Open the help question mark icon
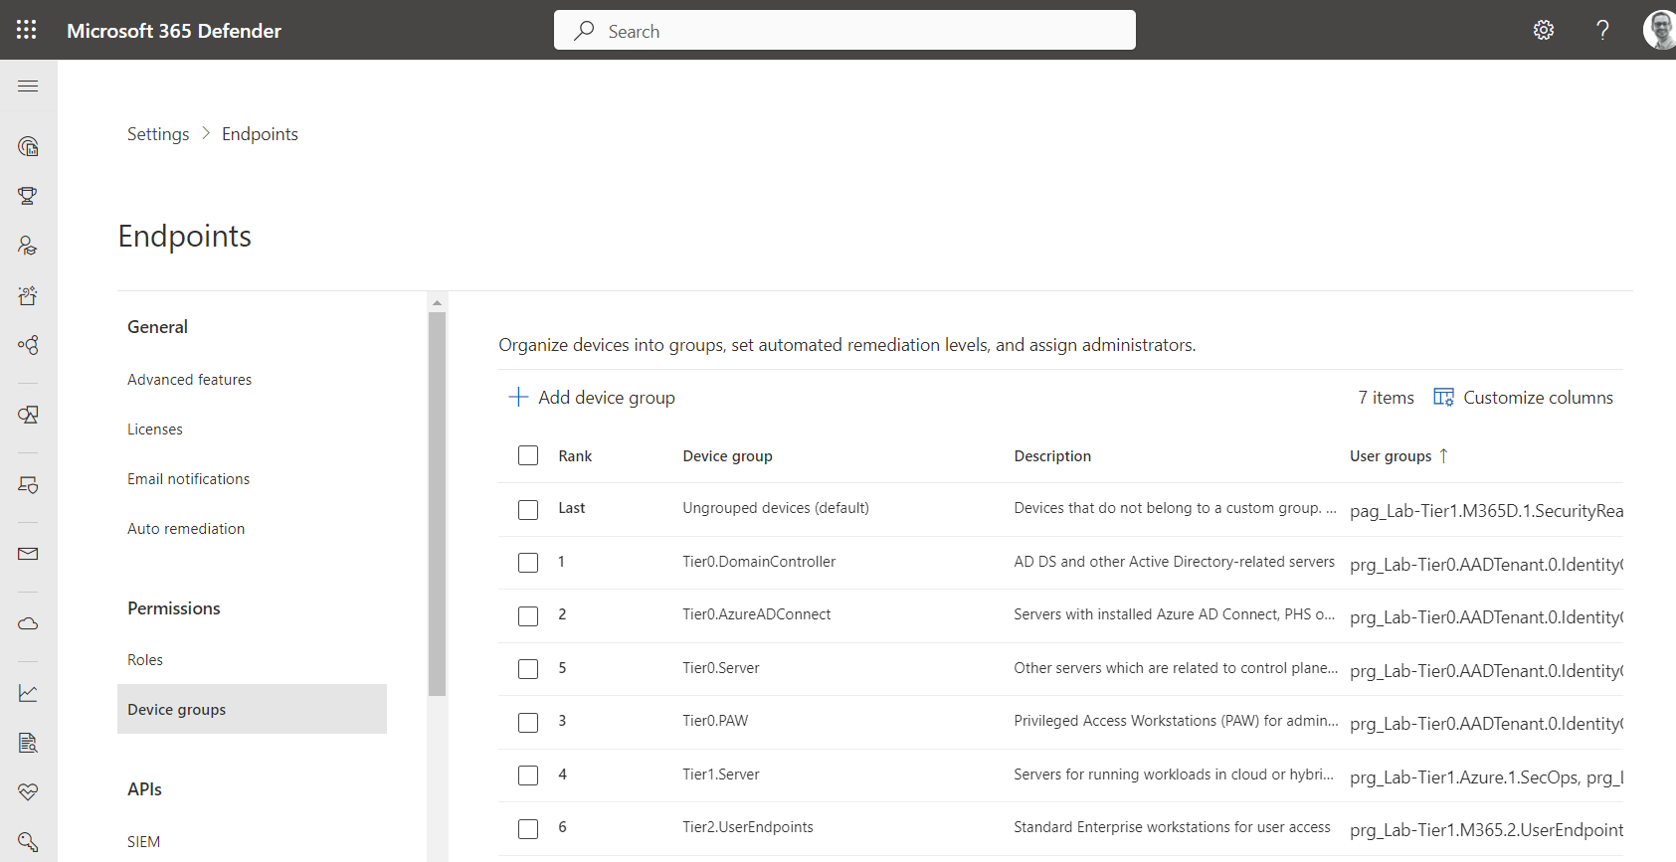This screenshot has width=1676, height=862. [1602, 30]
